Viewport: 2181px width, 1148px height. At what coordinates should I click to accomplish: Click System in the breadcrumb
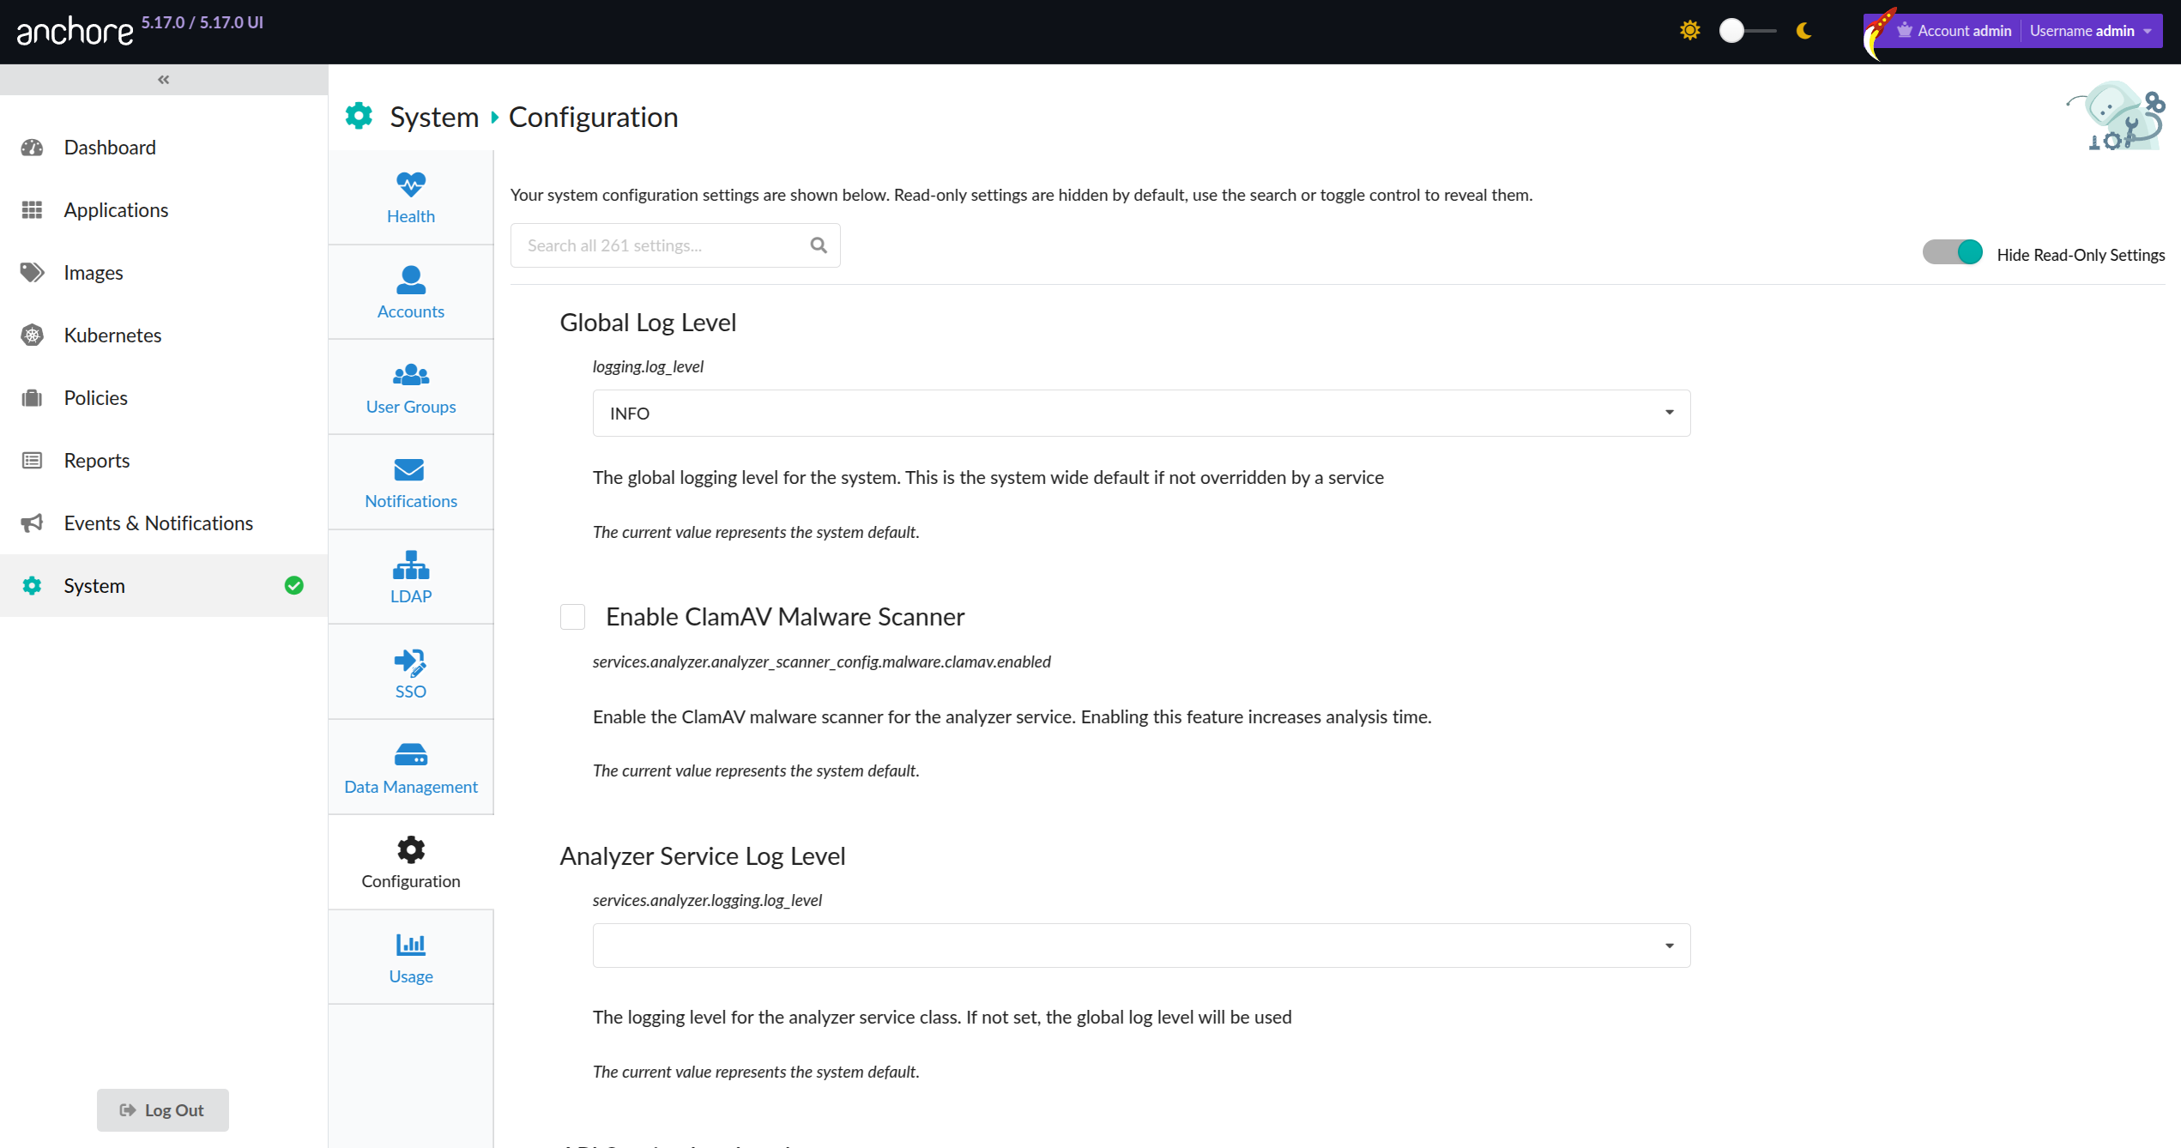coord(433,116)
